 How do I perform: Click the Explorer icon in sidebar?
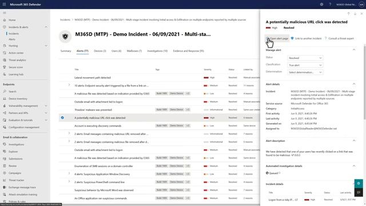click(x=5, y=152)
